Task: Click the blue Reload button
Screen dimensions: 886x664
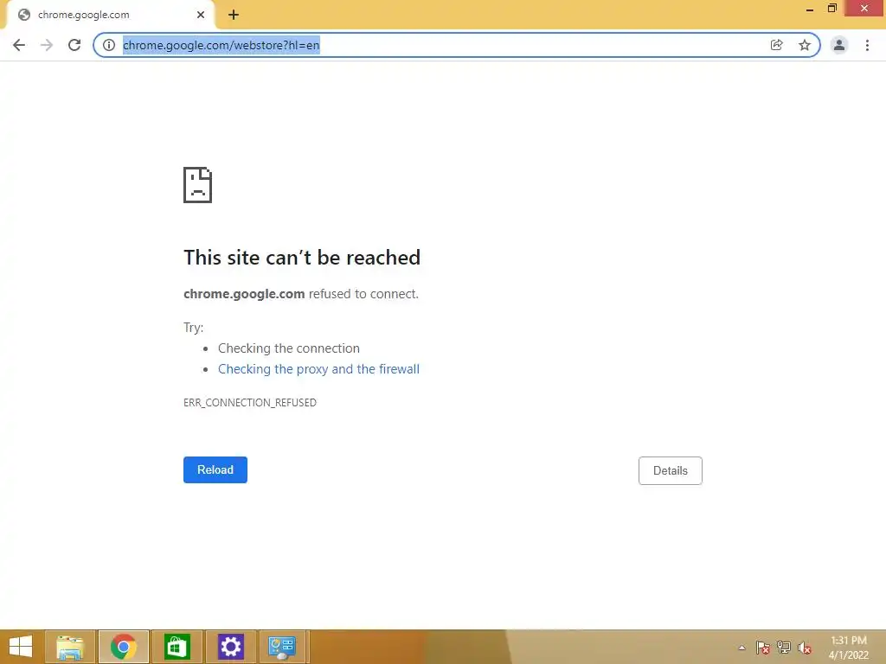Action: pos(215,469)
